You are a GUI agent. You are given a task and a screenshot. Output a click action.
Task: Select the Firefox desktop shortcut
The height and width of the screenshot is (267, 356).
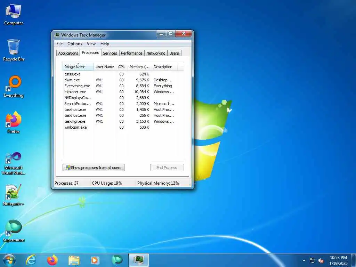pyautogui.click(x=14, y=122)
